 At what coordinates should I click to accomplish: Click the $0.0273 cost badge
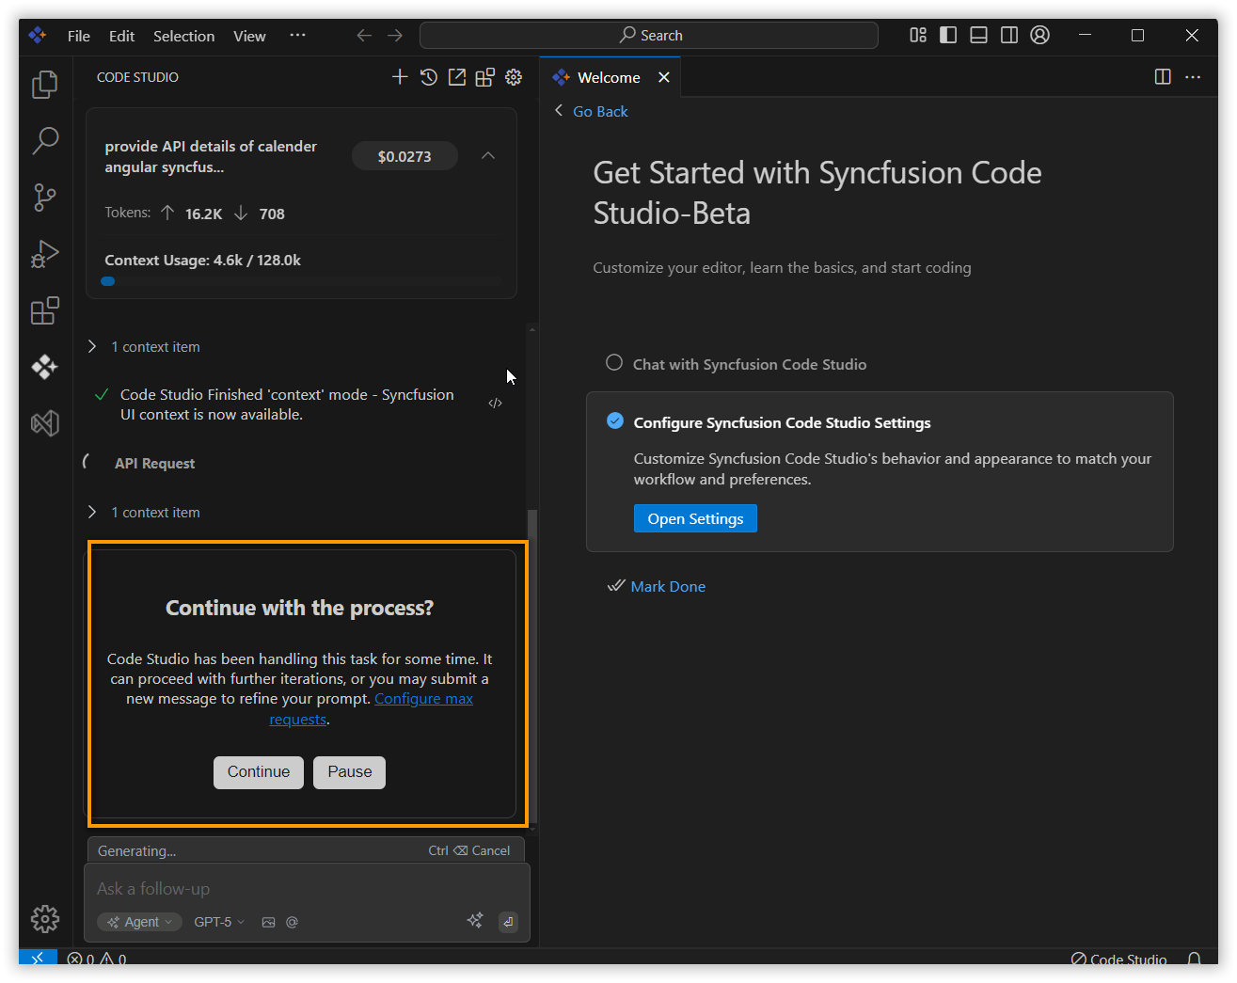point(404,156)
